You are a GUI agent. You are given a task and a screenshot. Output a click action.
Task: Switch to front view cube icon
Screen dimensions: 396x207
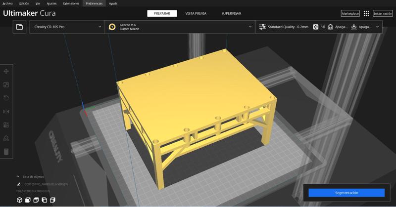pos(28,200)
